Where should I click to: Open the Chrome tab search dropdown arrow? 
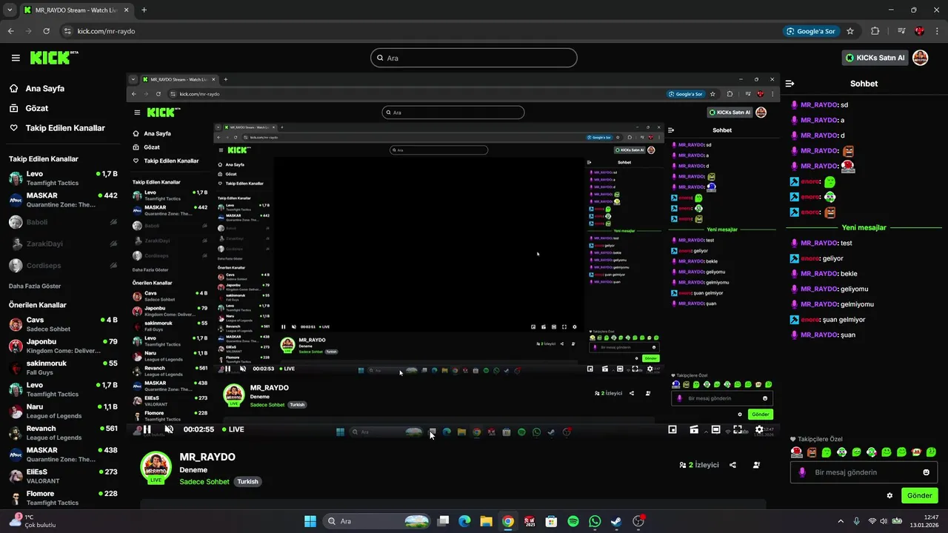(x=10, y=10)
